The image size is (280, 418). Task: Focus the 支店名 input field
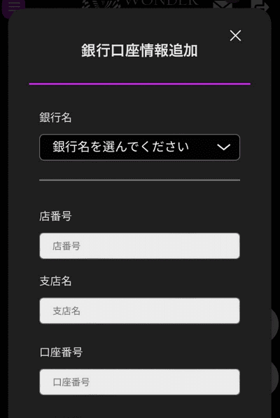tap(140, 311)
